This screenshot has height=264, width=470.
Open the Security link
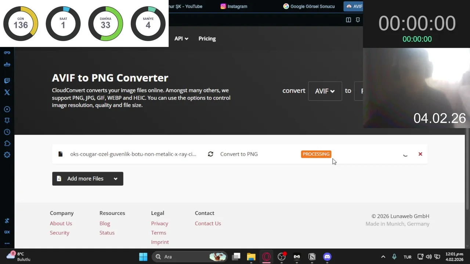click(59, 232)
